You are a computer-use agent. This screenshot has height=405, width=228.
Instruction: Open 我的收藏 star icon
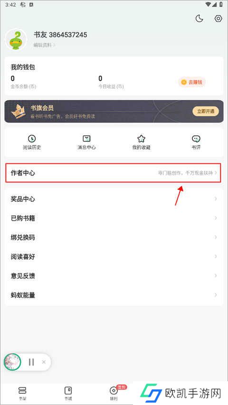pyautogui.click(x=141, y=139)
